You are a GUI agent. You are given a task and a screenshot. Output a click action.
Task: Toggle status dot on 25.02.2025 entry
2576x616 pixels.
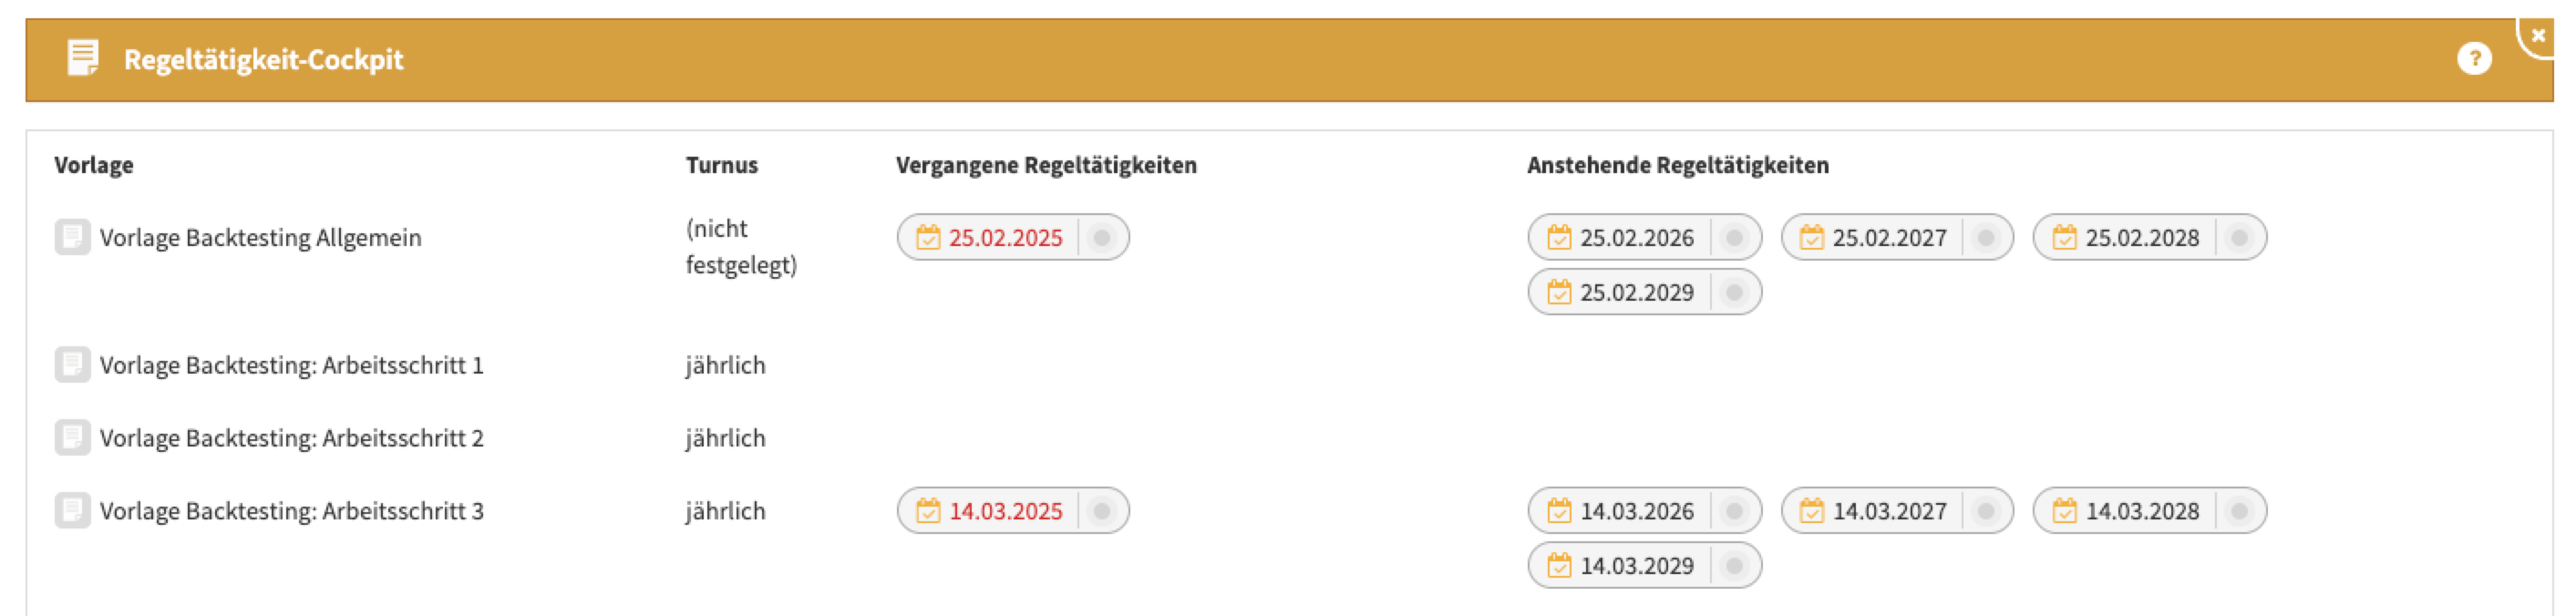click(x=1101, y=238)
